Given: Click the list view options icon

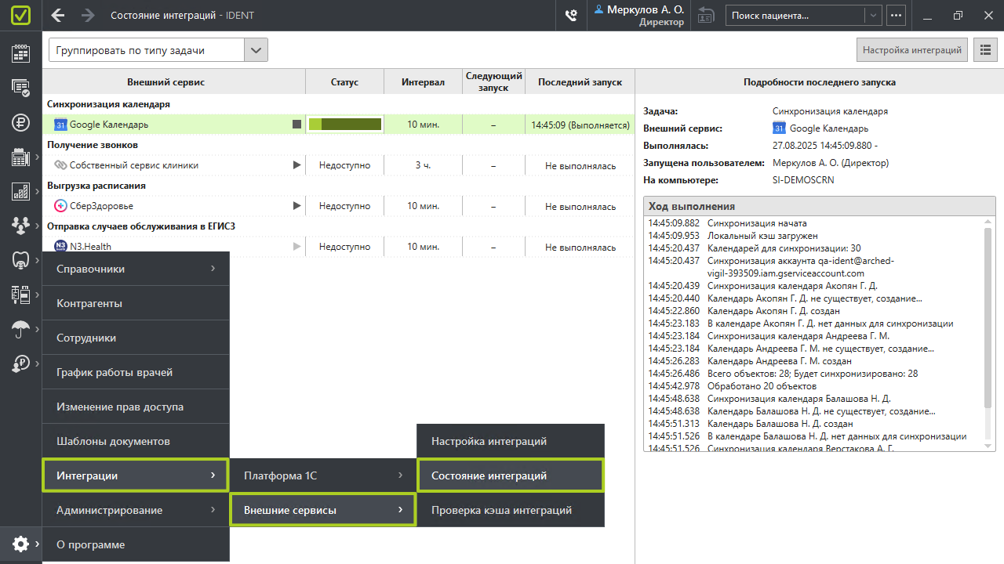Looking at the screenshot, I should 984,50.
